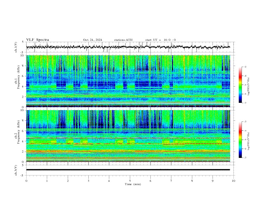Select the ch.2 colorbar log(PSD) label
This screenshot has width=263, height=203.
click(x=249, y=141)
